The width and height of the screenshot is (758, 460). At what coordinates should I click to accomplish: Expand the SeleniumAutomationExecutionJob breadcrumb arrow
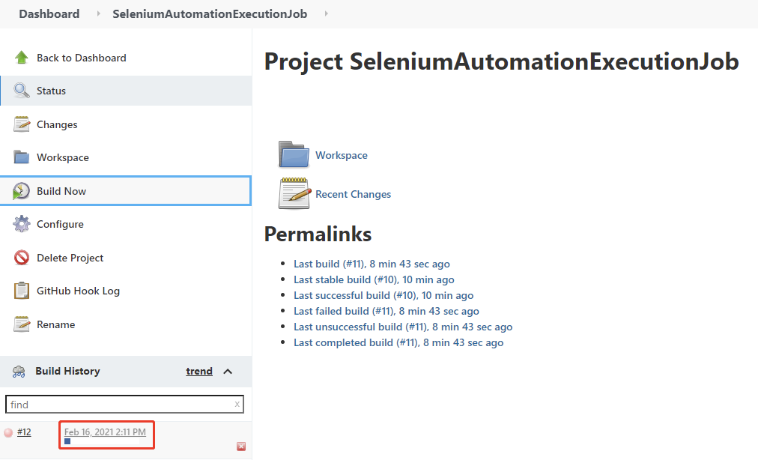[x=326, y=14]
